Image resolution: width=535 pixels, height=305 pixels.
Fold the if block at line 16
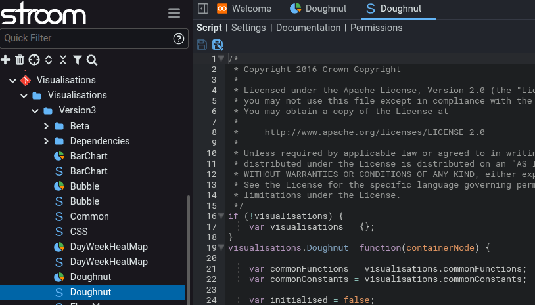pos(221,216)
